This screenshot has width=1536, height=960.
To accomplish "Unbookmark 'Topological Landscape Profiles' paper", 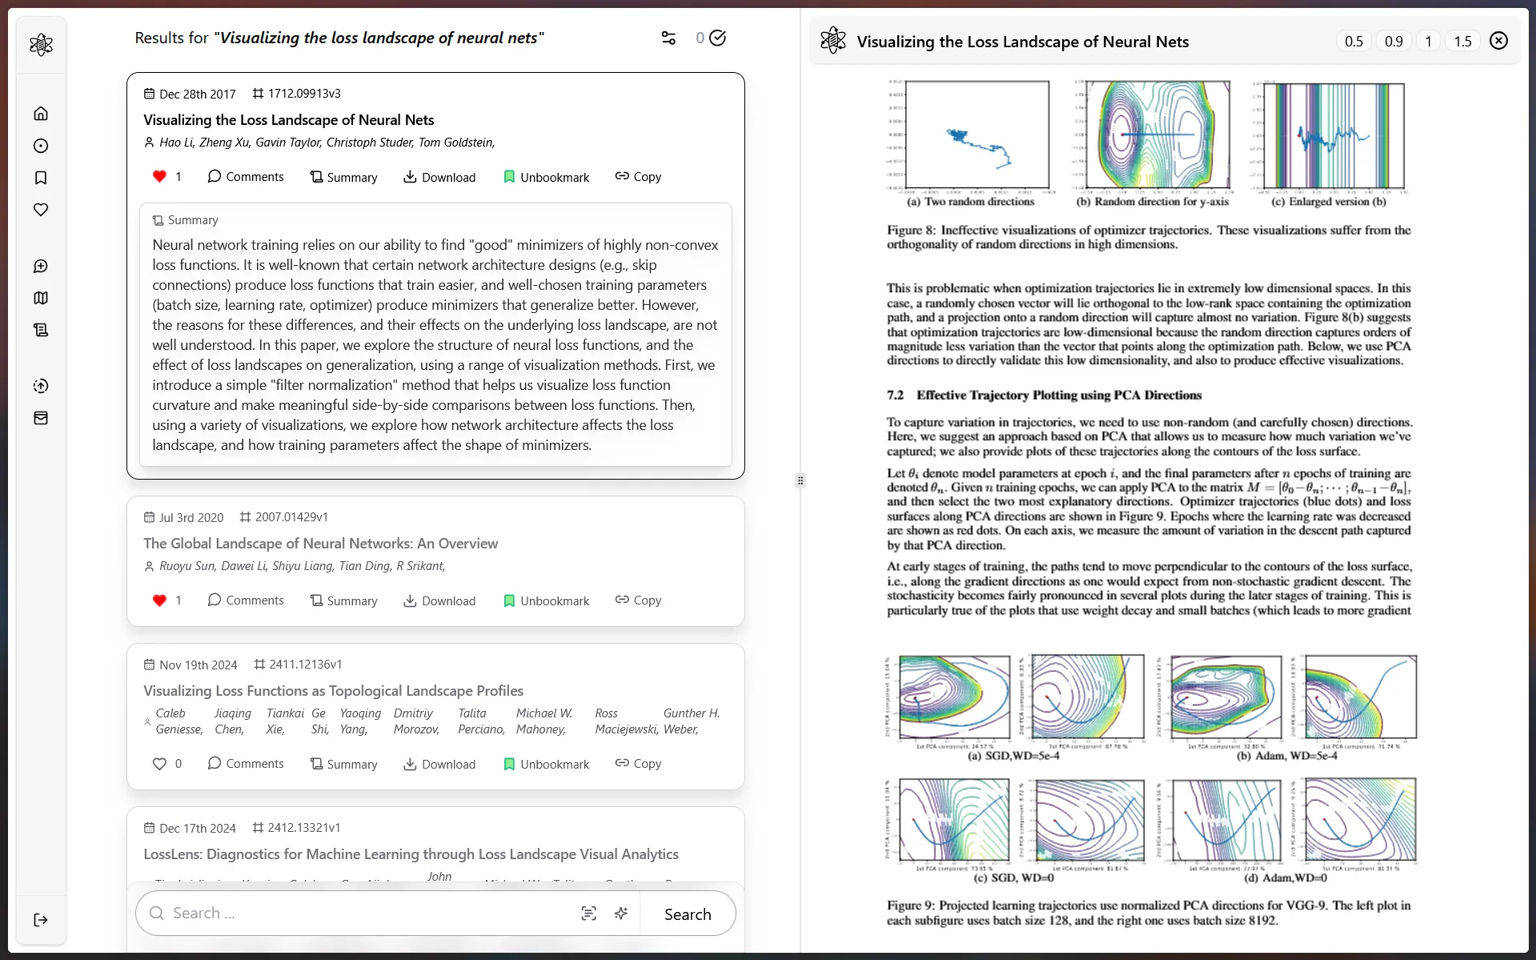I will point(546,764).
